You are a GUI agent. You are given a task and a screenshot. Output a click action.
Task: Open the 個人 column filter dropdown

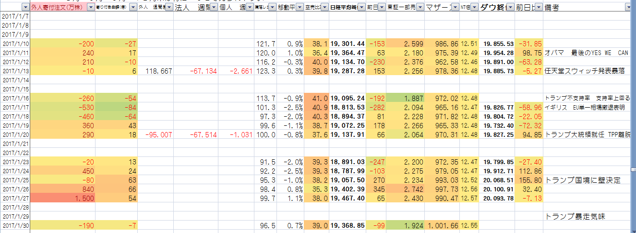click(x=250, y=8)
